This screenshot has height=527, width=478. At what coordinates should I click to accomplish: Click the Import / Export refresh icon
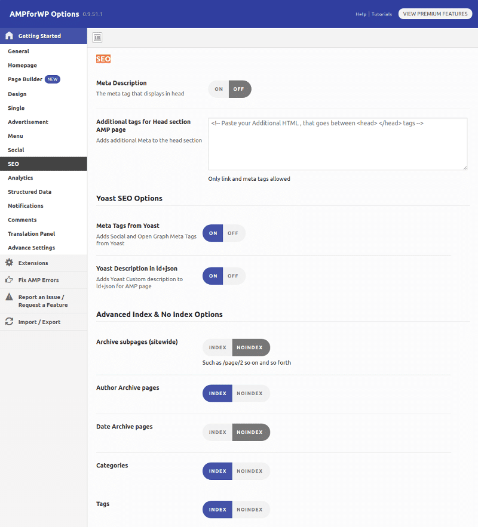point(9,322)
